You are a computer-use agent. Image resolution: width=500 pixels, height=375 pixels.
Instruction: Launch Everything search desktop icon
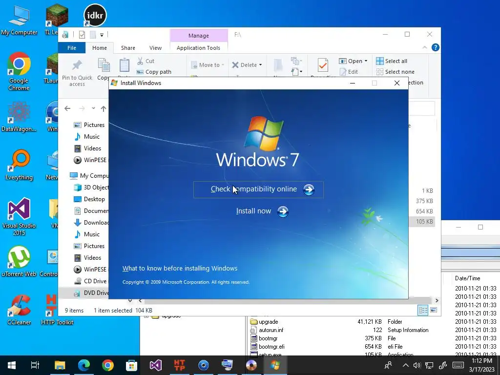[x=19, y=165]
